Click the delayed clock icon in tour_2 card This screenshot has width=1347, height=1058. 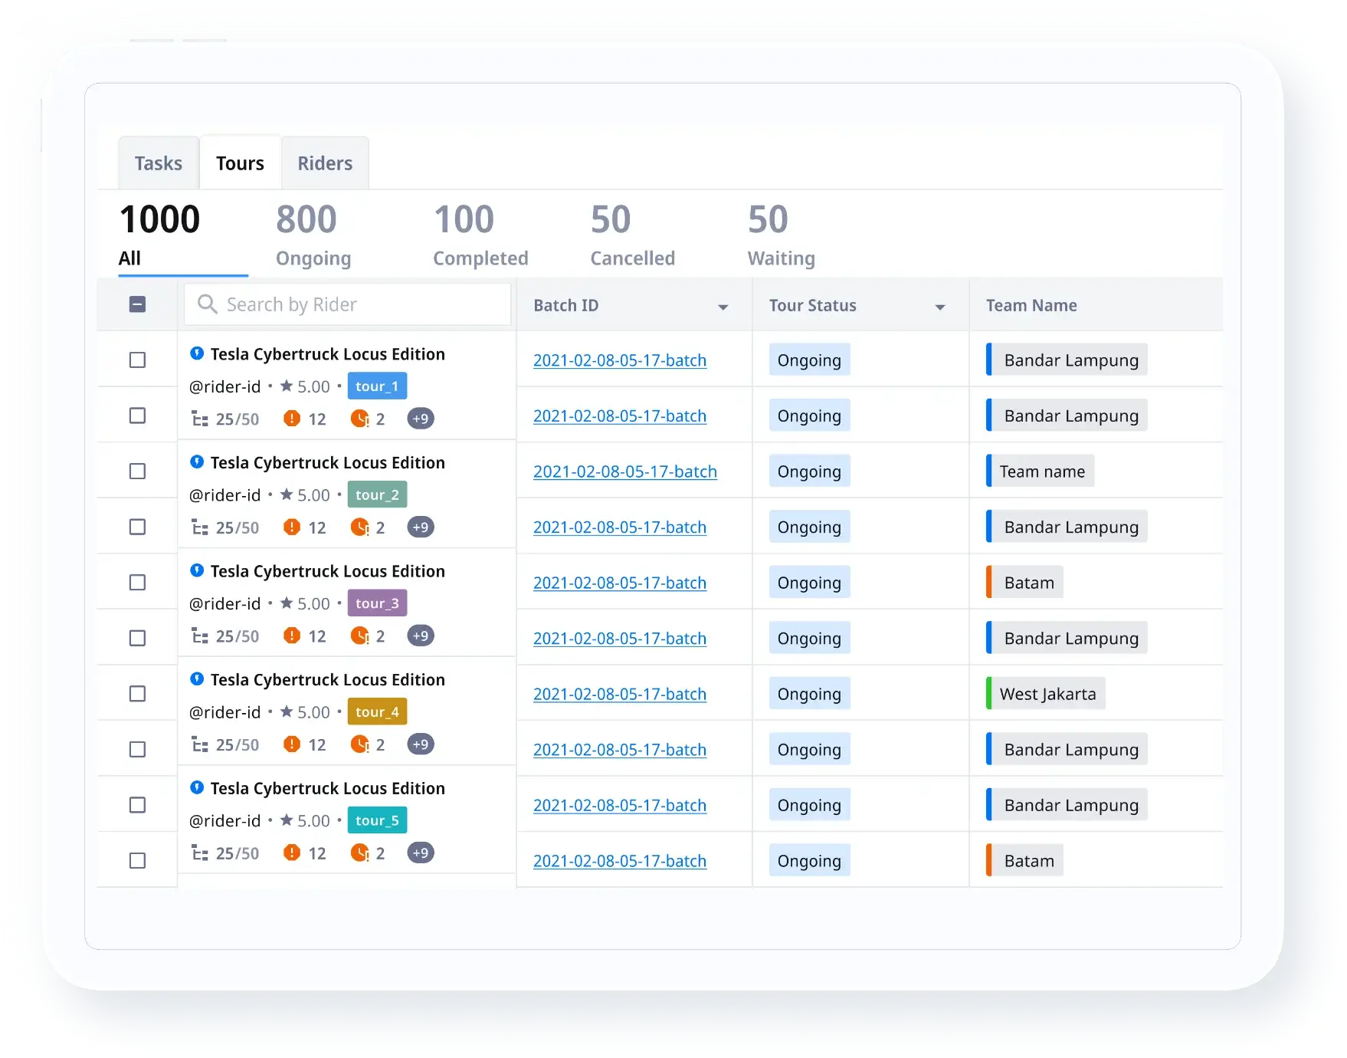click(x=359, y=527)
